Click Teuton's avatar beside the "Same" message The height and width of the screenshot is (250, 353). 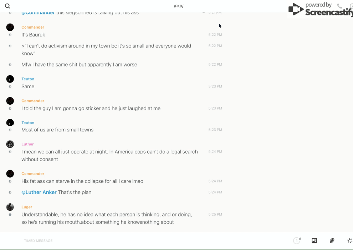tap(10, 79)
